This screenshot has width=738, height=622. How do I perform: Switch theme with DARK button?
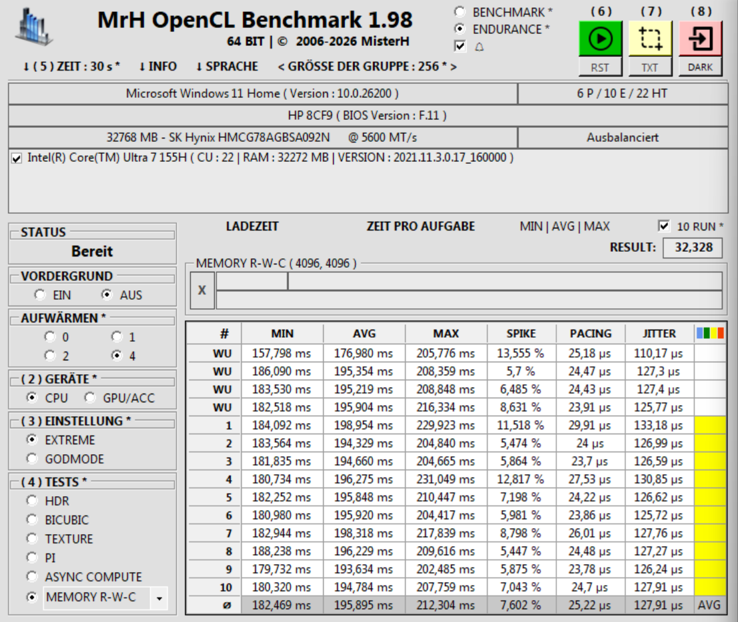tap(700, 67)
